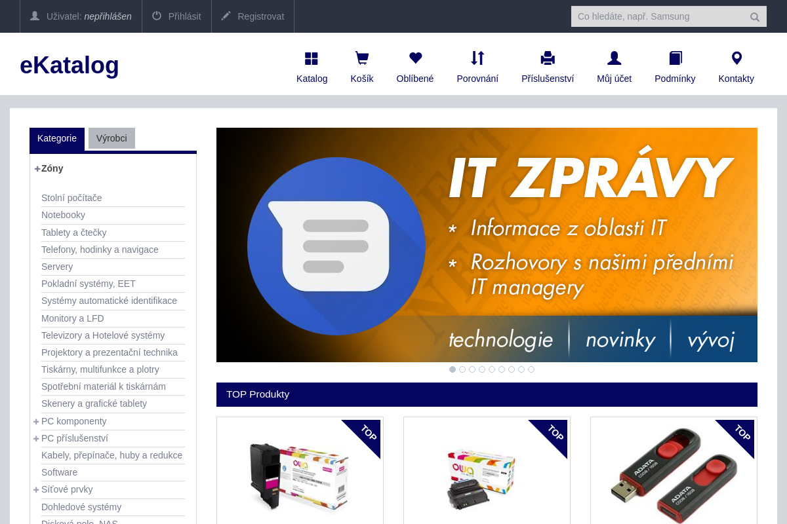Click the Příslušenství printer icon
This screenshot has height=524, width=787.
tap(547, 58)
